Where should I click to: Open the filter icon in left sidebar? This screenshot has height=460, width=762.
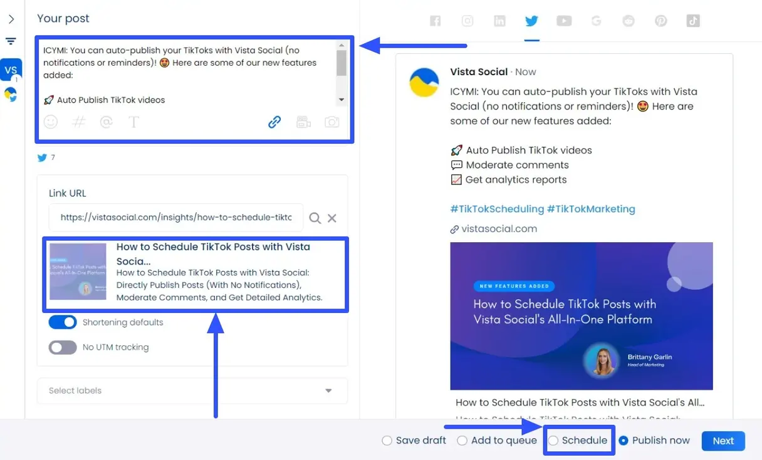click(11, 42)
